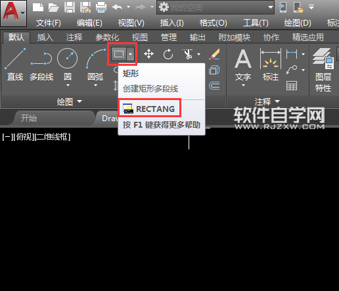
Task: Expand the workspace selector dropdown
Action: pos(271,7)
